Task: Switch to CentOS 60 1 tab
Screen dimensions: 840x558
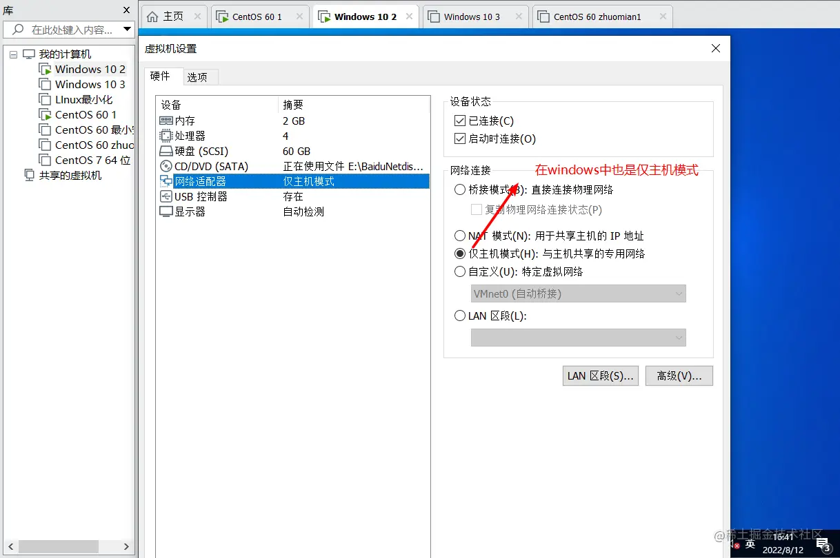Action: click(259, 17)
